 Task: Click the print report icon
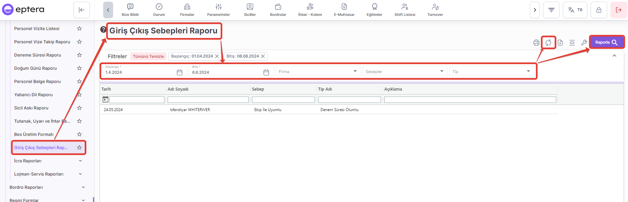point(536,43)
